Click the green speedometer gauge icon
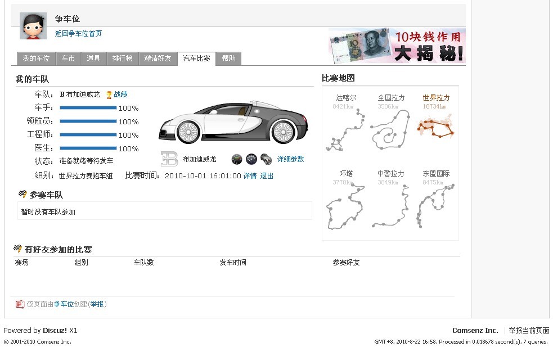 237,159
